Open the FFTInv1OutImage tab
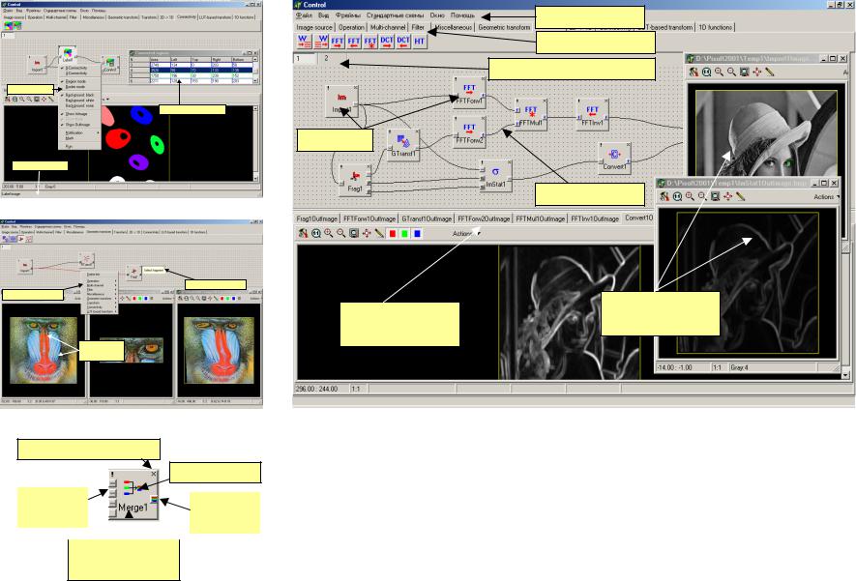The image size is (856, 581). click(x=595, y=218)
